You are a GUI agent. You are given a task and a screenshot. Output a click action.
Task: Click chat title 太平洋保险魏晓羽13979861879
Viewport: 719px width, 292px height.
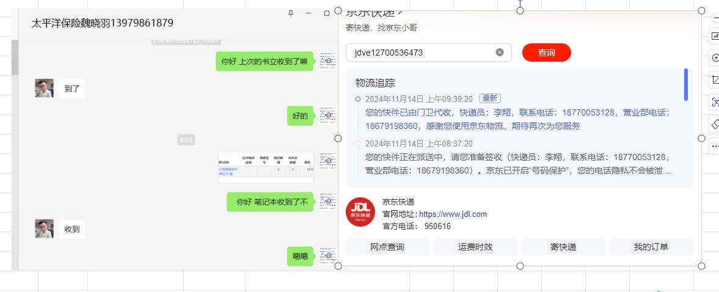(102, 23)
